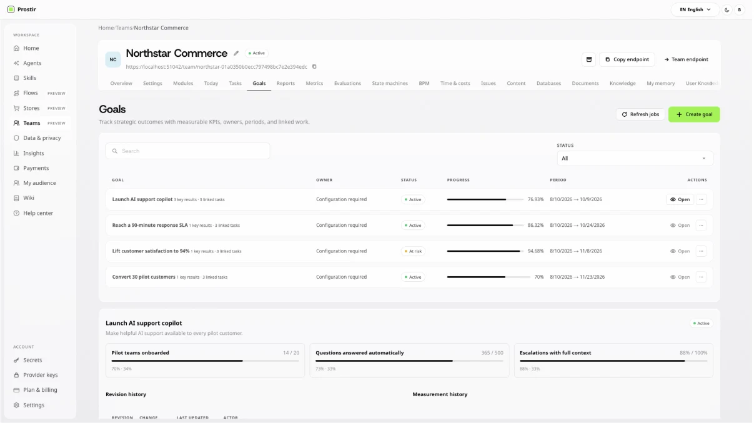Click the NC team avatar
Image resolution: width=754 pixels, height=423 pixels.
[112, 59]
